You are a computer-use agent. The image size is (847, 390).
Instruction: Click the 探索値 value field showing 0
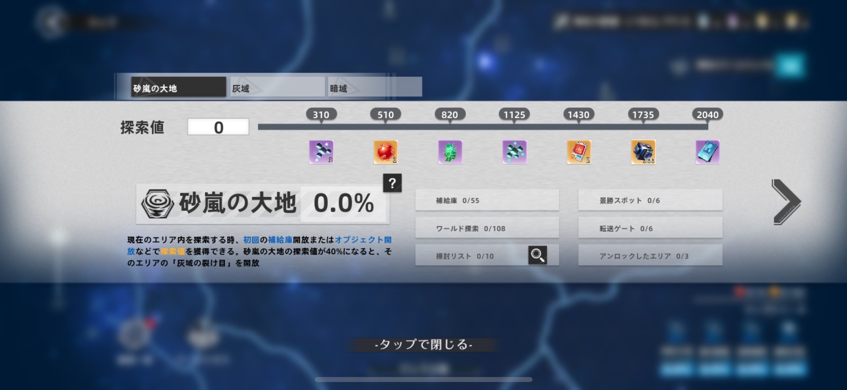pos(218,127)
